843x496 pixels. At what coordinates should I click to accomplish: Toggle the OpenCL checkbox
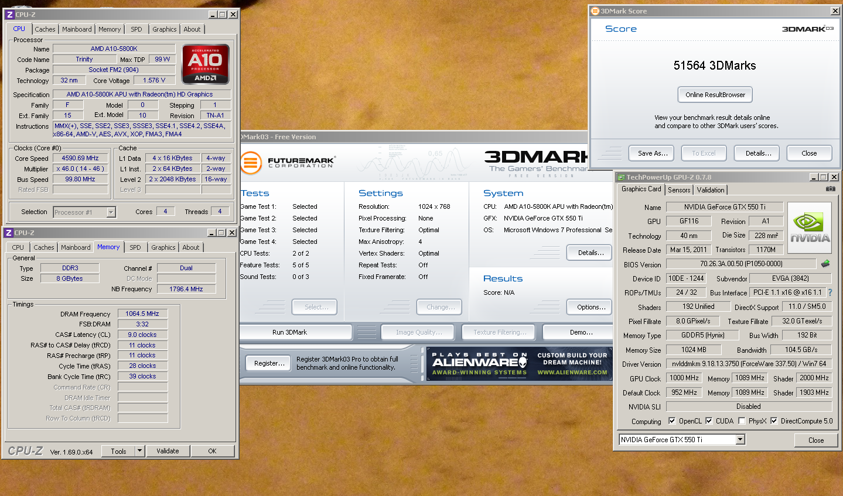[672, 421]
